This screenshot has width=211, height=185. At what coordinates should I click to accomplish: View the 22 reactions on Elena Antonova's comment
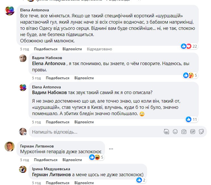[189, 46]
